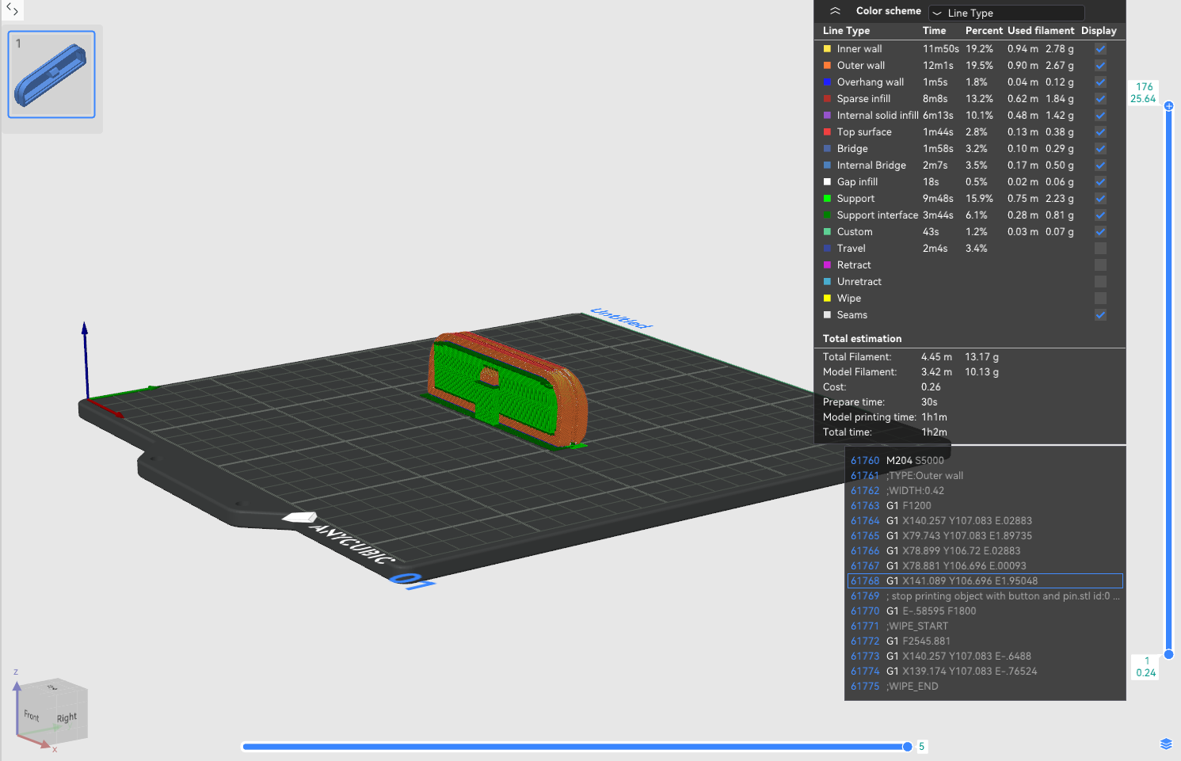This screenshot has height=761, width=1181.
Task: Click the Right face of the view cube
Action: click(x=68, y=717)
